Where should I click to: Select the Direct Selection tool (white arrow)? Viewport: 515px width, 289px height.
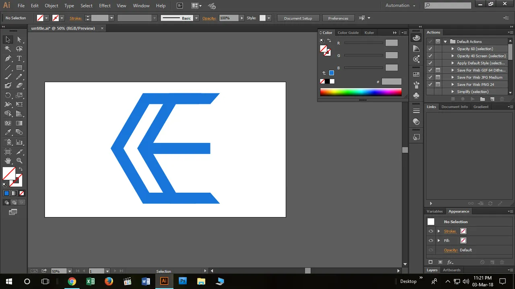point(19,39)
